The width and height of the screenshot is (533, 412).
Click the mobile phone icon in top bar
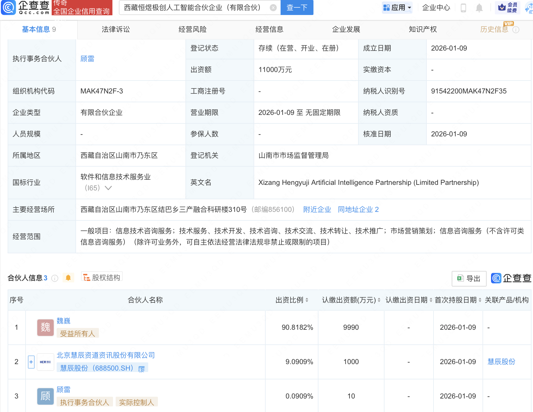[464, 8]
